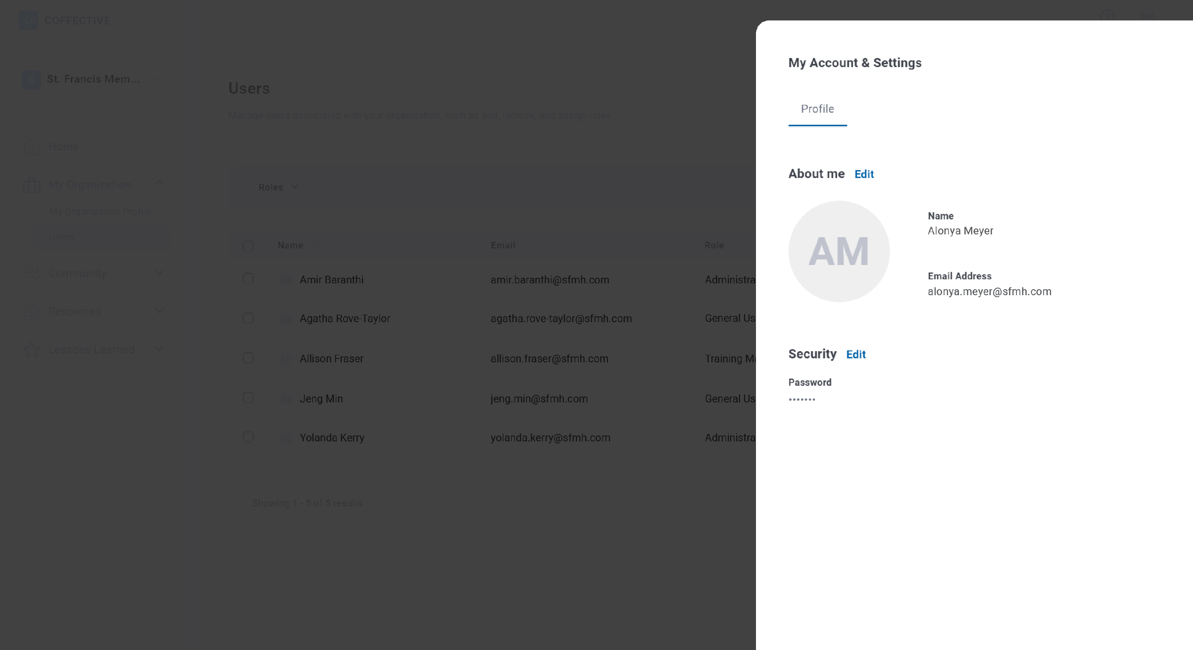
Task: Click Edit next to About me
Action: click(864, 174)
